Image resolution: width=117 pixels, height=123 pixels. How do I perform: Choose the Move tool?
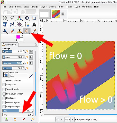[27, 18]
